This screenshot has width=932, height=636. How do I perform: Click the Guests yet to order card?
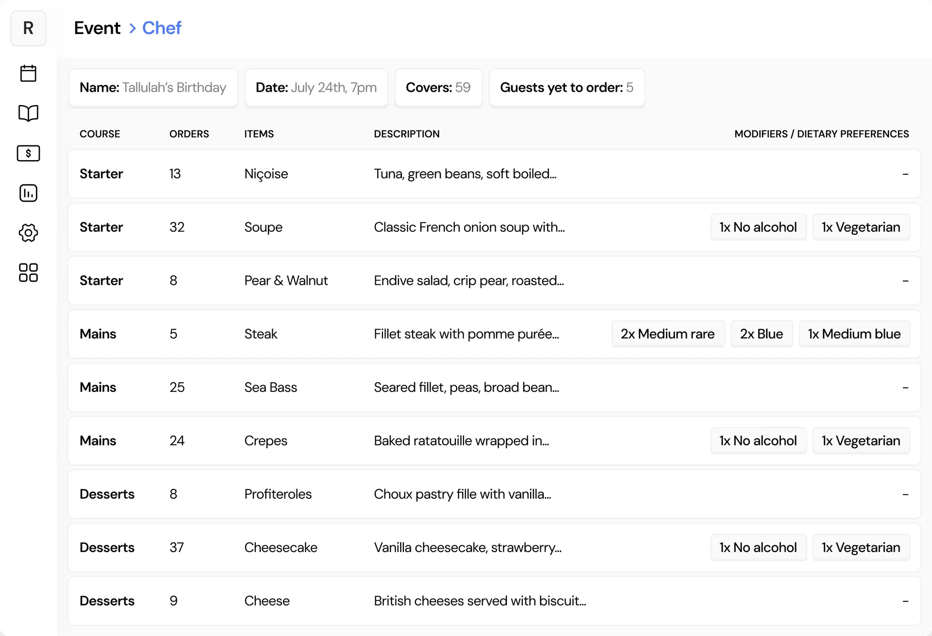tap(566, 87)
